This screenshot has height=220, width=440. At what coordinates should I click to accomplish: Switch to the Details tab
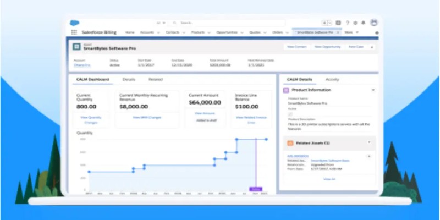click(129, 79)
